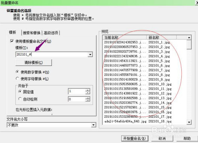Open the 文件名大小写 dropdown showing 不更改
198x143 pixels.
coord(51,125)
